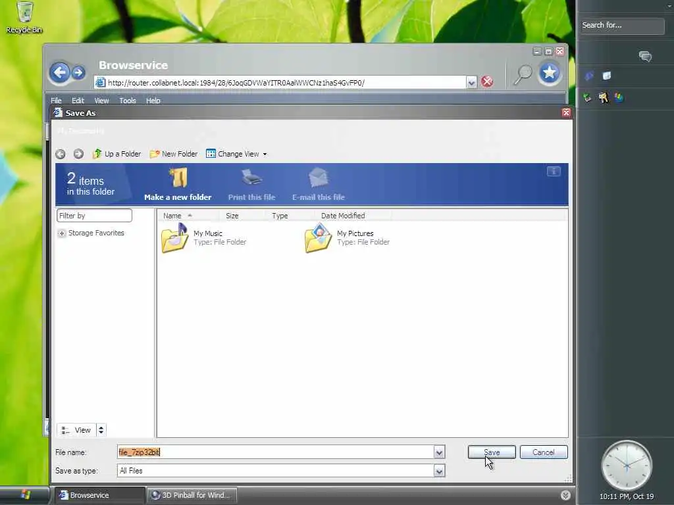Open the URL address dropdown arrow

pos(471,82)
